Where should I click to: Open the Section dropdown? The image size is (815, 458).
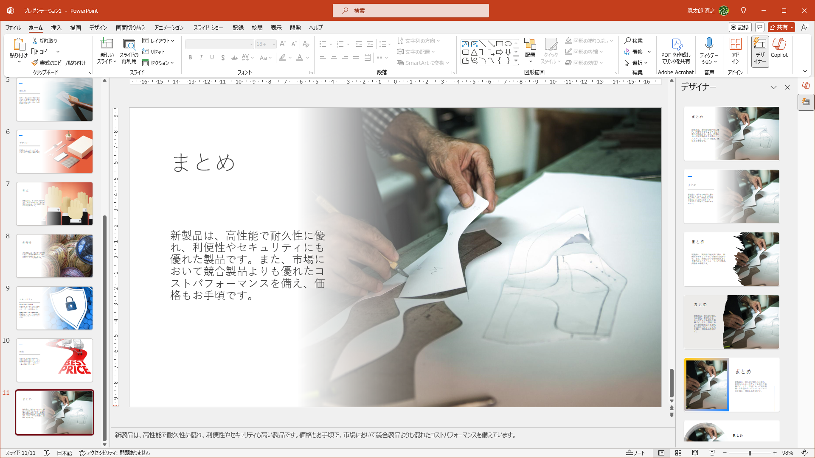tap(159, 63)
